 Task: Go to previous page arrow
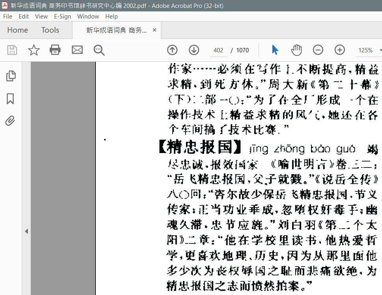[x=172, y=50]
